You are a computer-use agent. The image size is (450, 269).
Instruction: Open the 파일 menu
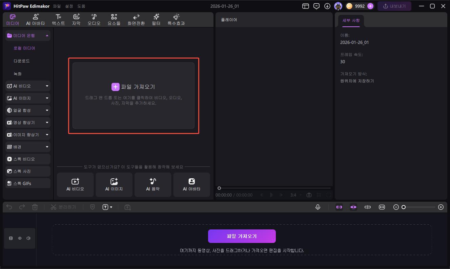click(57, 6)
